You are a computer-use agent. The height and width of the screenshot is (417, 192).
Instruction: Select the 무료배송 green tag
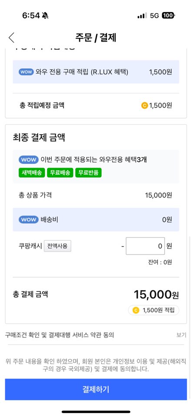point(60,173)
